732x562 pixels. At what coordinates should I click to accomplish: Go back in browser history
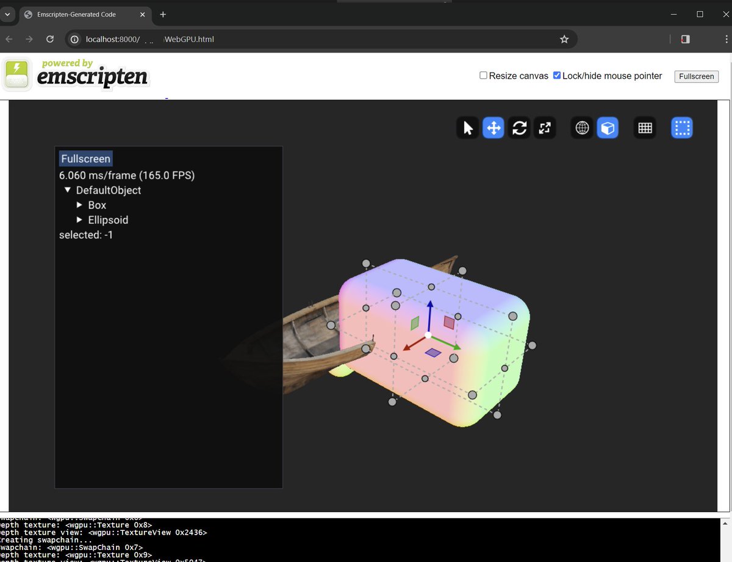pos(9,39)
